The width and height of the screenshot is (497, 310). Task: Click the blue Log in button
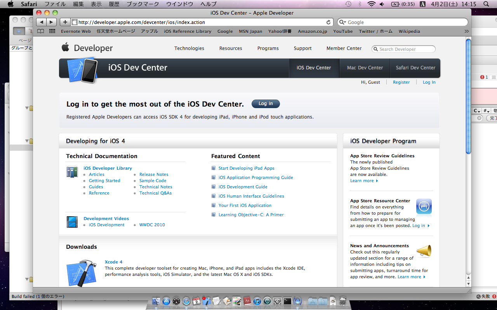pyautogui.click(x=266, y=104)
